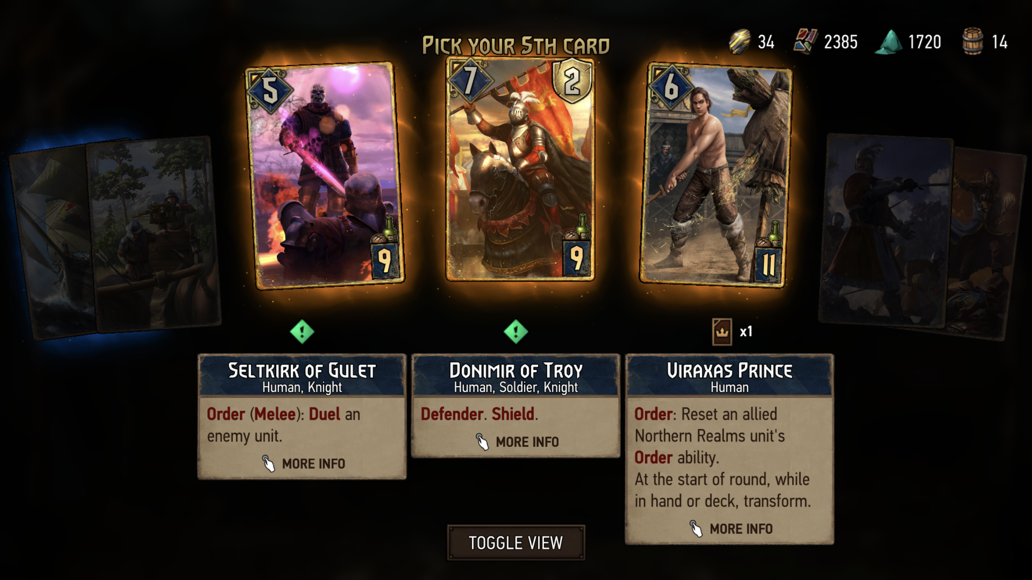Click the scraps currency icon
The height and width of the screenshot is (580, 1032).
point(806,42)
